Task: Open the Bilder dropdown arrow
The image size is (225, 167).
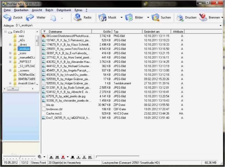Action: tap(148, 17)
